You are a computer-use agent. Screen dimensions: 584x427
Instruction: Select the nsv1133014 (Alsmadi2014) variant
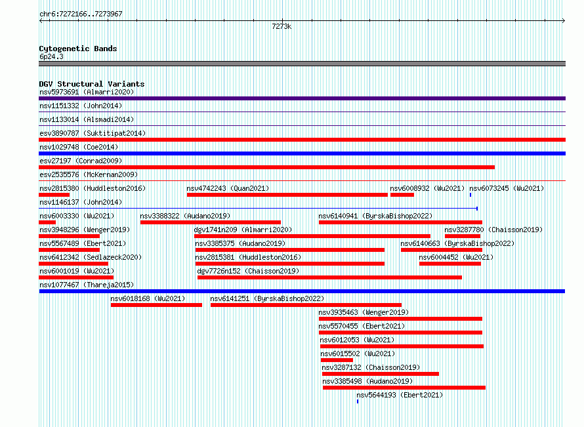(87, 119)
